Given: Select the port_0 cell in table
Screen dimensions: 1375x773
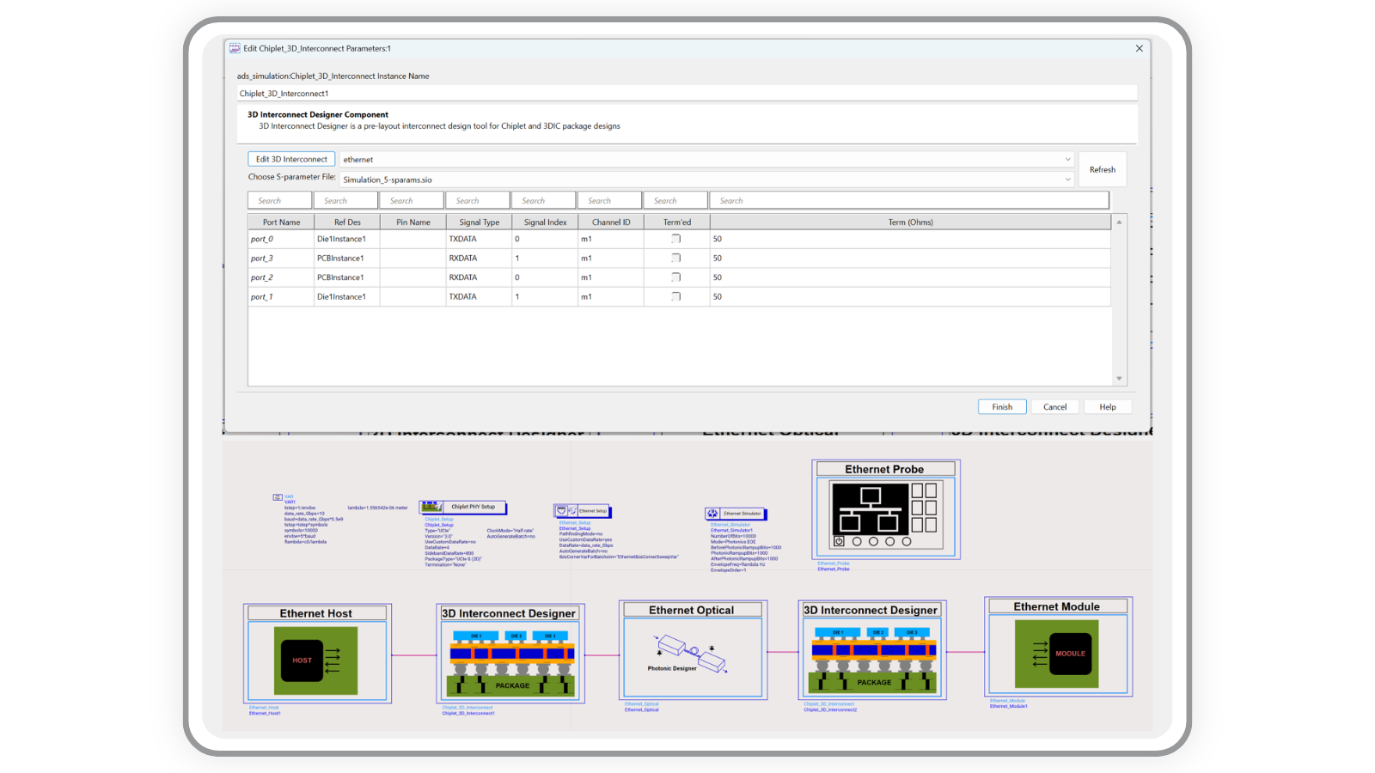Looking at the screenshot, I should (281, 240).
